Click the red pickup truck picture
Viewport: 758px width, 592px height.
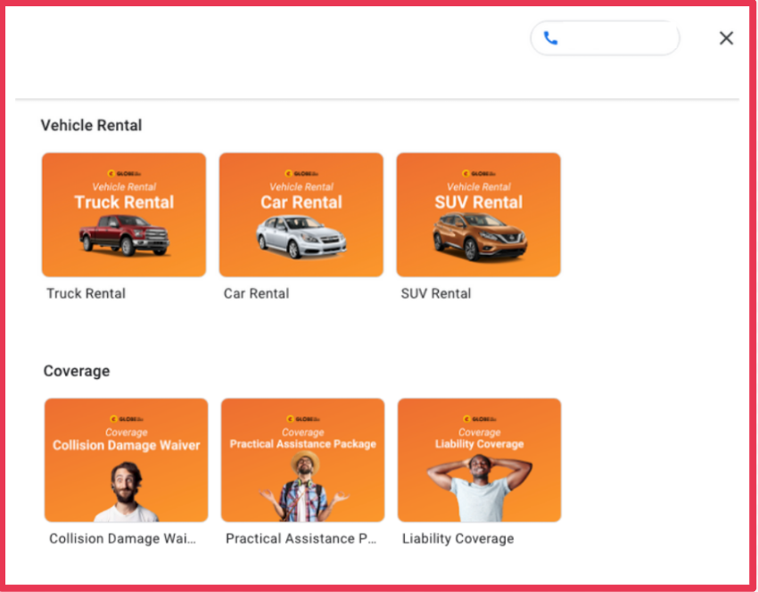pos(124,236)
